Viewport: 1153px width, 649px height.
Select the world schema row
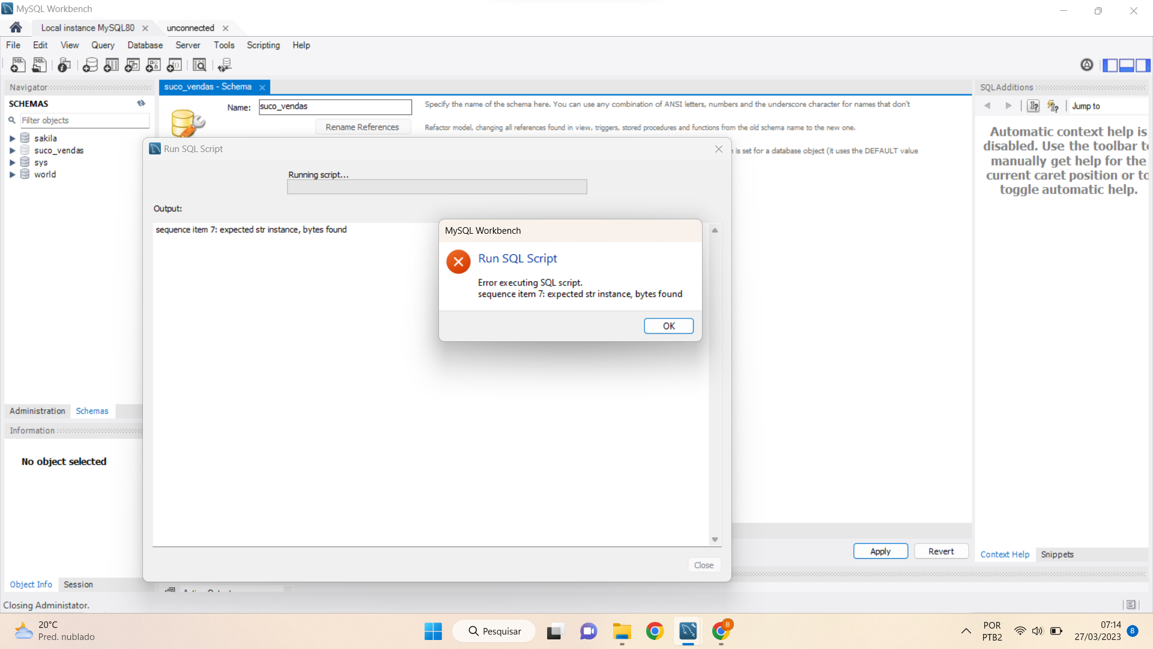[x=45, y=174]
